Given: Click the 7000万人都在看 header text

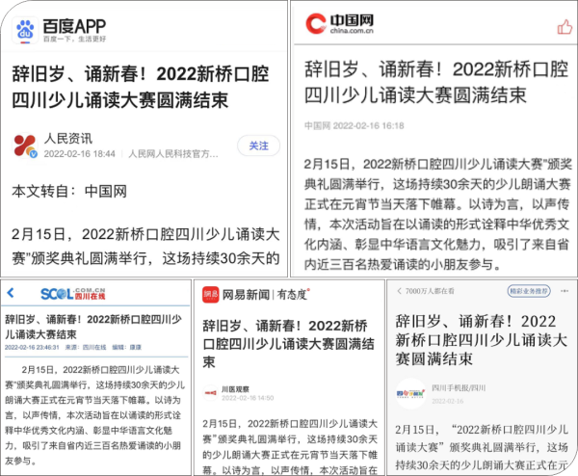Looking at the screenshot, I should (433, 290).
